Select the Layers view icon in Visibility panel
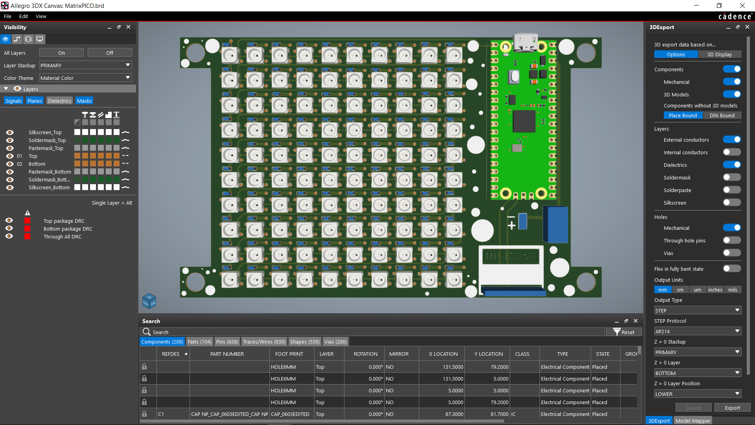Image resolution: width=755 pixels, height=425 pixels. [x=6, y=39]
